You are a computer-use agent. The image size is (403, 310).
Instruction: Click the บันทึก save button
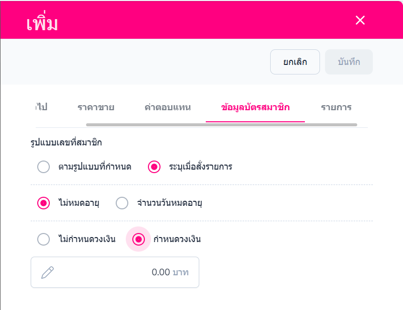pyautogui.click(x=349, y=62)
